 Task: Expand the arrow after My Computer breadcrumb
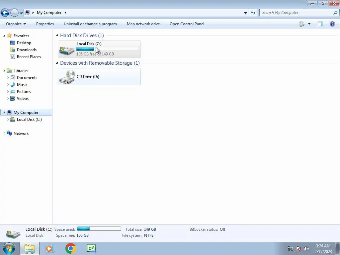[x=65, y=13]
